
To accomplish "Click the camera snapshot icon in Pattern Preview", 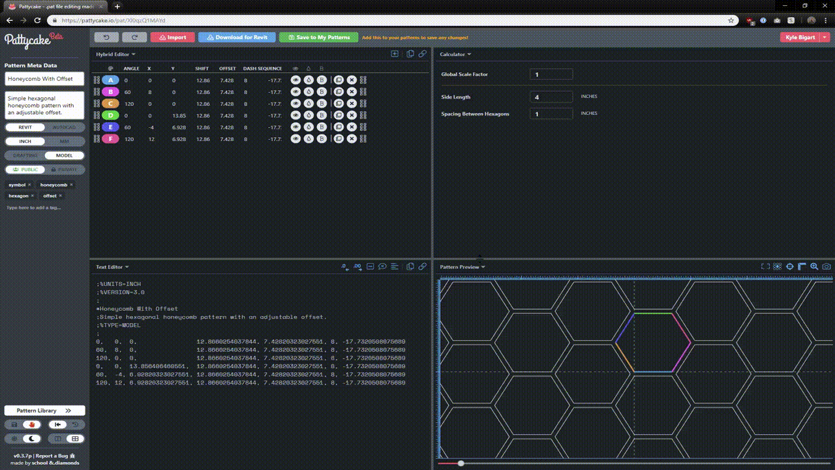I will pyautogui.click(x=827, y=266).
